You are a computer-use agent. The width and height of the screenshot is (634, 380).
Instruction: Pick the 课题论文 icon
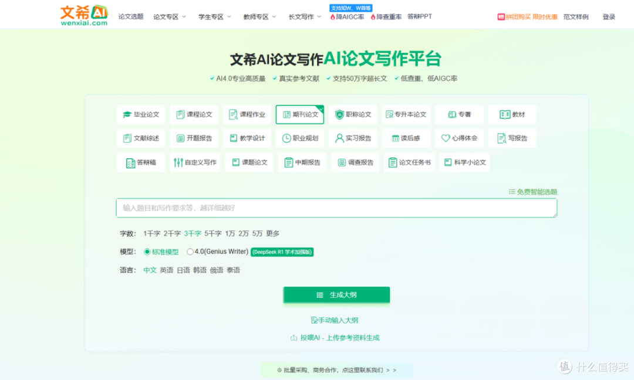click(236, 162)
